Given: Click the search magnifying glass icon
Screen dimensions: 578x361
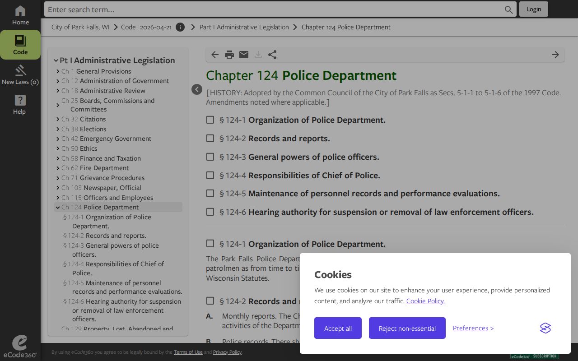Looking at the screenshot, I should pyautogui.click(x=508, y=9).
